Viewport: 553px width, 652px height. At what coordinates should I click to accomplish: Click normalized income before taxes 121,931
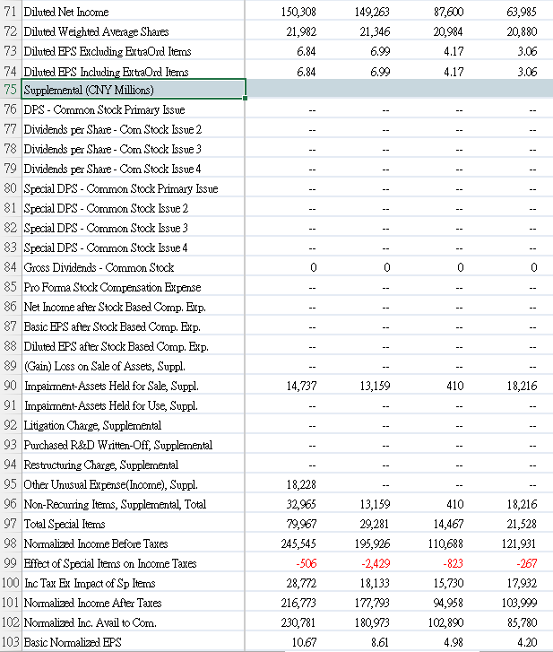pyautogui.click(x=519, y=543)
